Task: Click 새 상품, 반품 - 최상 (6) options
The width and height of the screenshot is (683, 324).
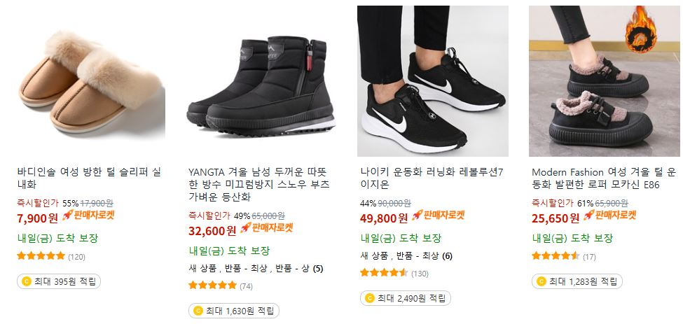Action: pos(406,256)
